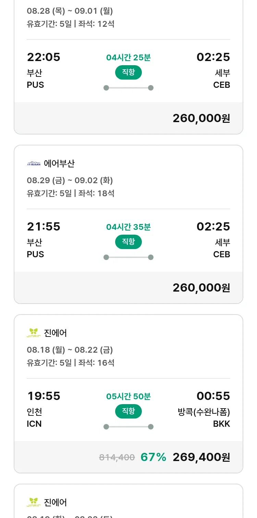Select the 260,000원 price on the 22:05 flight
Image resolution: width=257 pixels, height=518 pixels.
coord(201,118)
